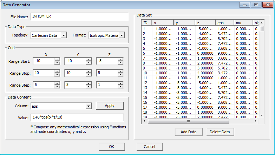The height and width of the screenshot is (155, 275).
Task: Edit the Value expression field
Action: pos(77,117)
